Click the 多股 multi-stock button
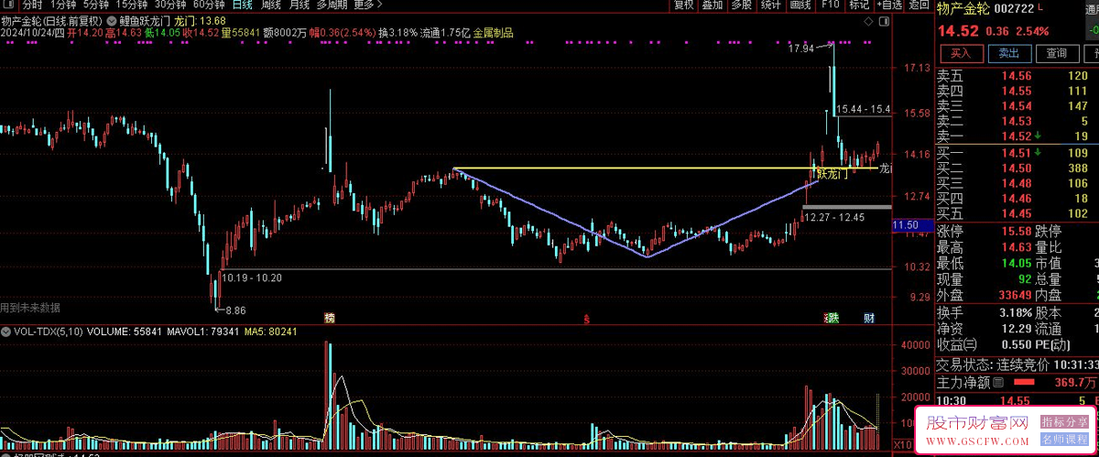The image size is (1099, 457). click(742, 5)
